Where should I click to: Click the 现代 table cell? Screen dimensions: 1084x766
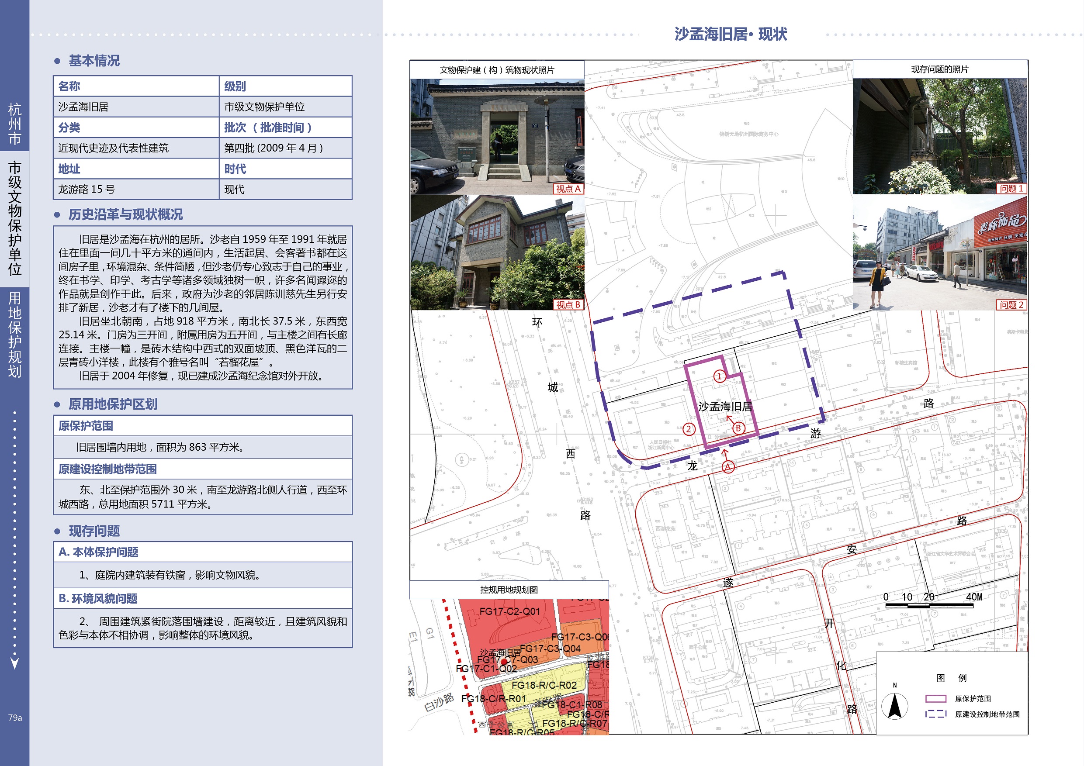tap(286, 189)
